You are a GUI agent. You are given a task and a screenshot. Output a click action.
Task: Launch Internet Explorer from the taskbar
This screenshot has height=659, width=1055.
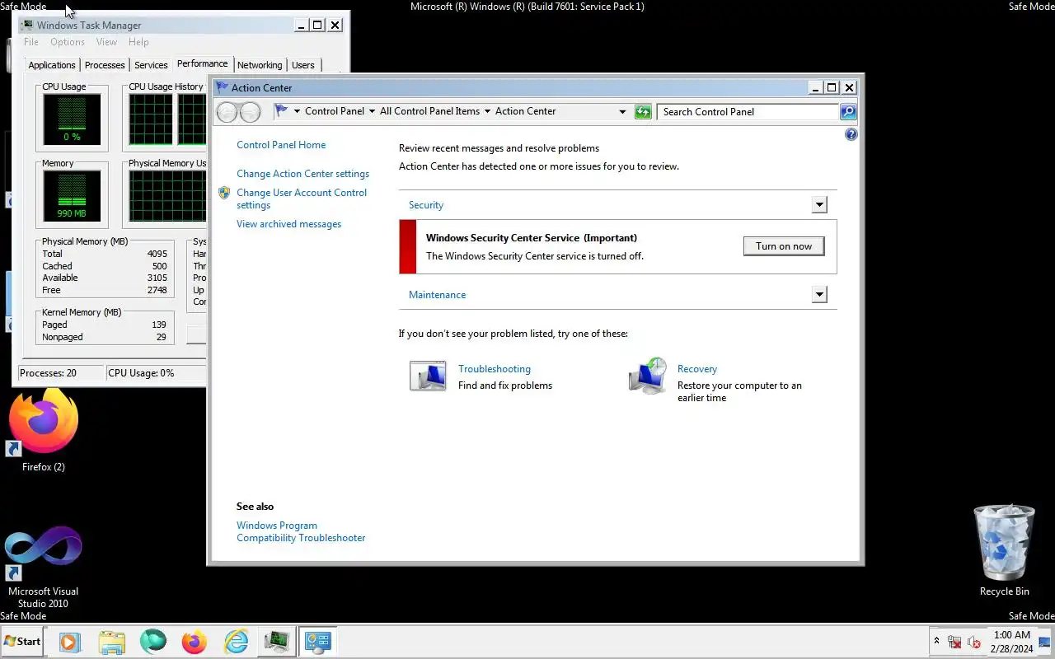tap(236, 642)
